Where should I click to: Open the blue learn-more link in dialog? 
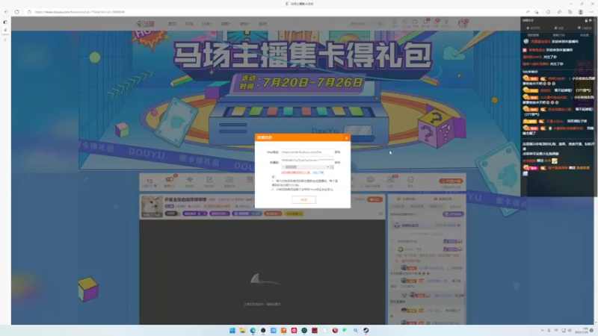tap(318, 172)
